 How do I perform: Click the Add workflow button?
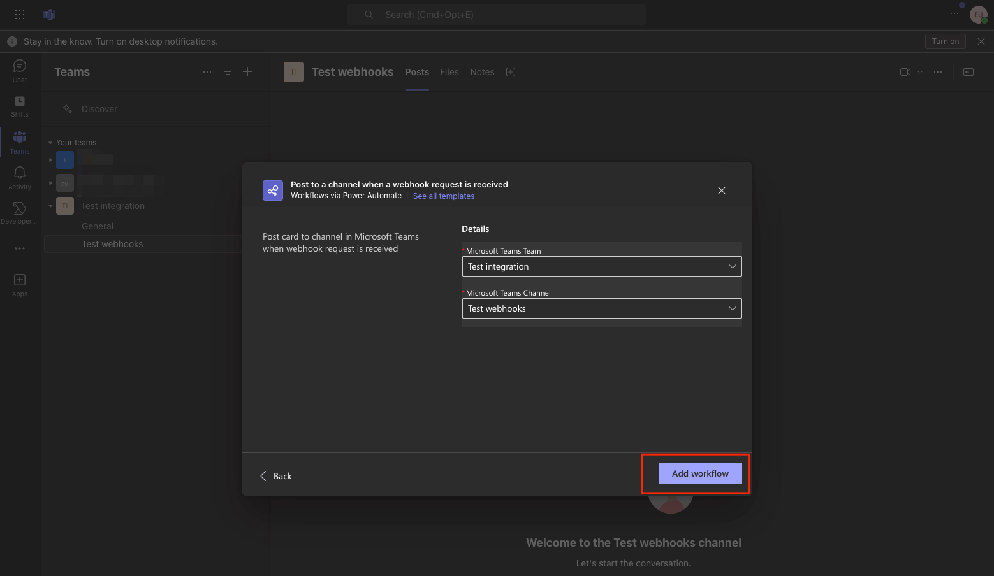pyautogui.click(x=700, y=473)
